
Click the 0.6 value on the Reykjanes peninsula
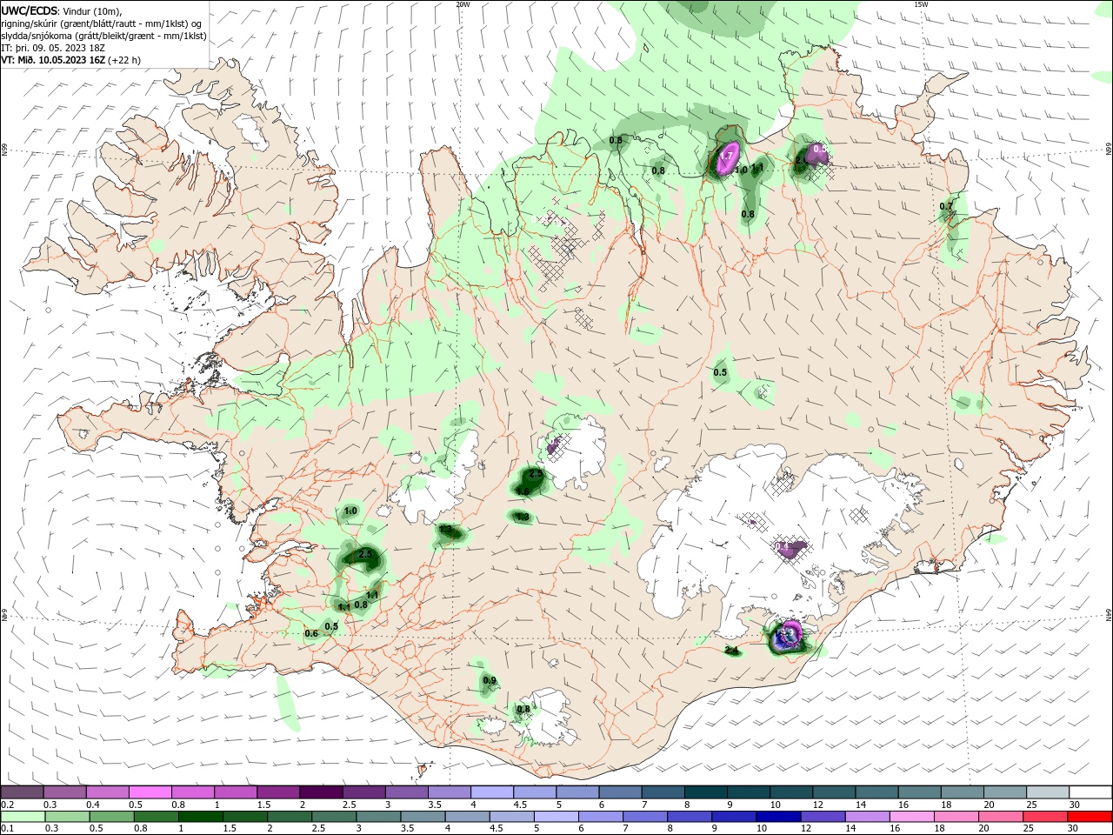[311, 633]
